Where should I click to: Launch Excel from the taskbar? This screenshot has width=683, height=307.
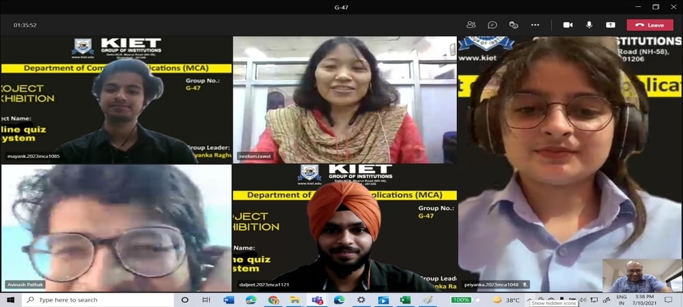pyautogui.click(x=405, y=300)
